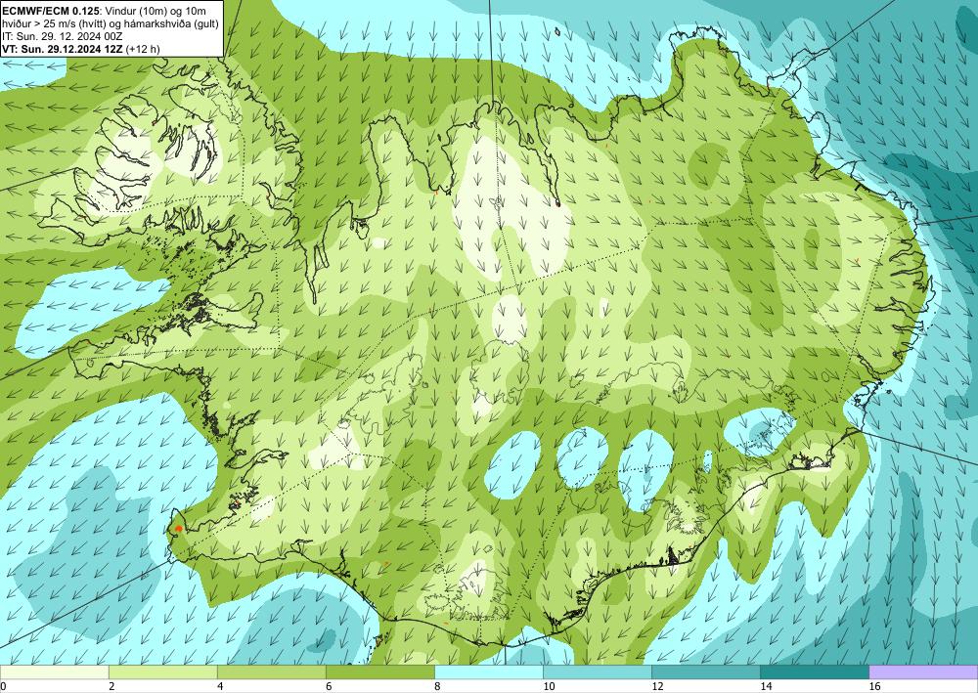This screenshot has height=693, width=978.
Task: Click the valid time line 'VT: Sun. 29.12.2024 12Z'
Action: (x=63, y=49)
